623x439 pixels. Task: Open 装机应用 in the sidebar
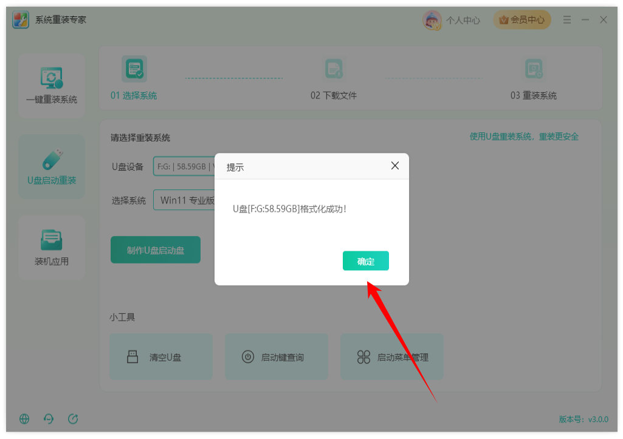pyautogui.click(x=52, y=248)
